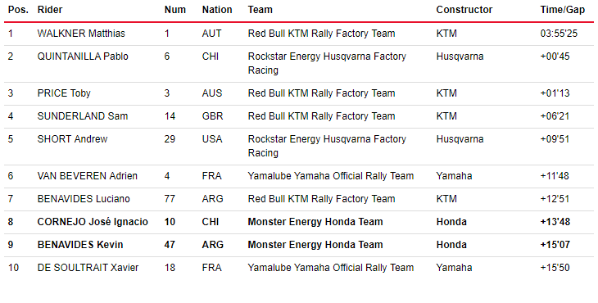Click BENAVIDES Luciano rider name

pos(84,199)
